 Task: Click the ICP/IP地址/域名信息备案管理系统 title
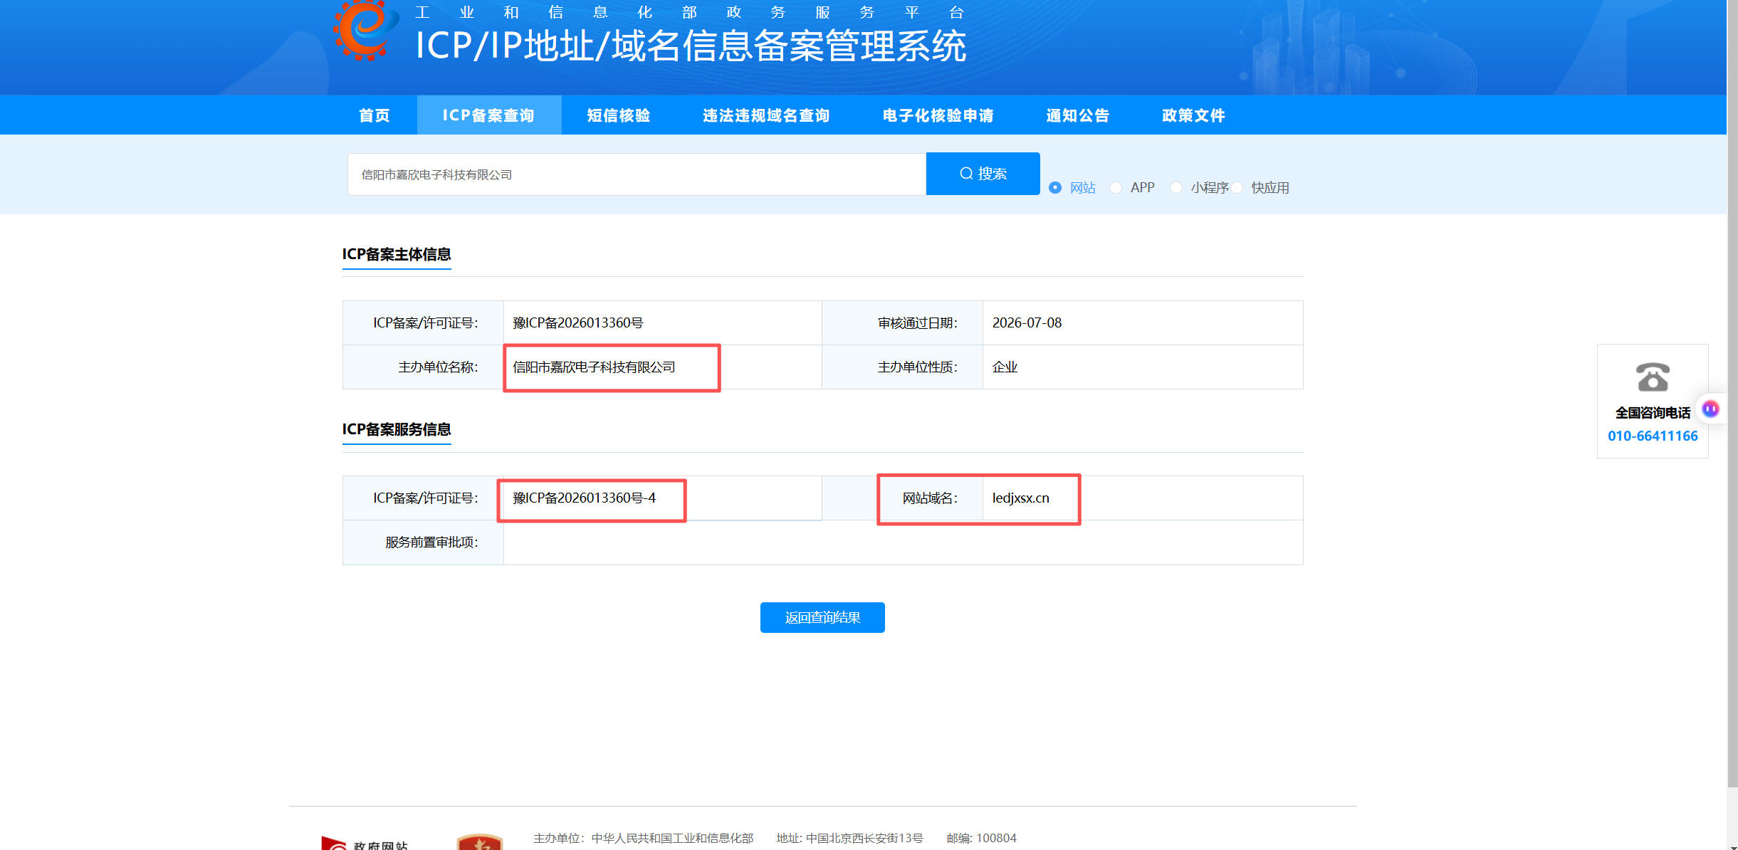click(691, 46)
